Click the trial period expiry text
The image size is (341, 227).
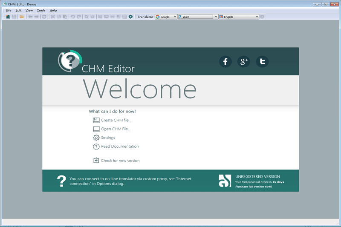click(260, 182)
